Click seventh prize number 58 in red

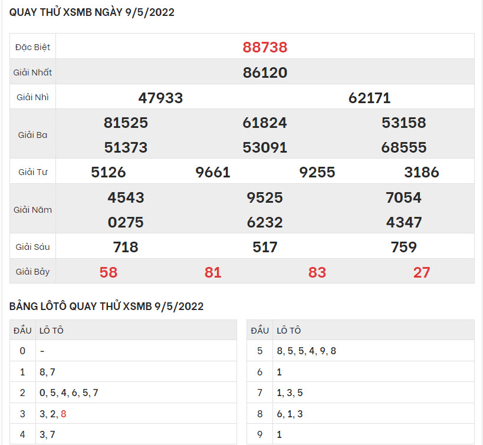pyautogui.click(x=109, y=272)
